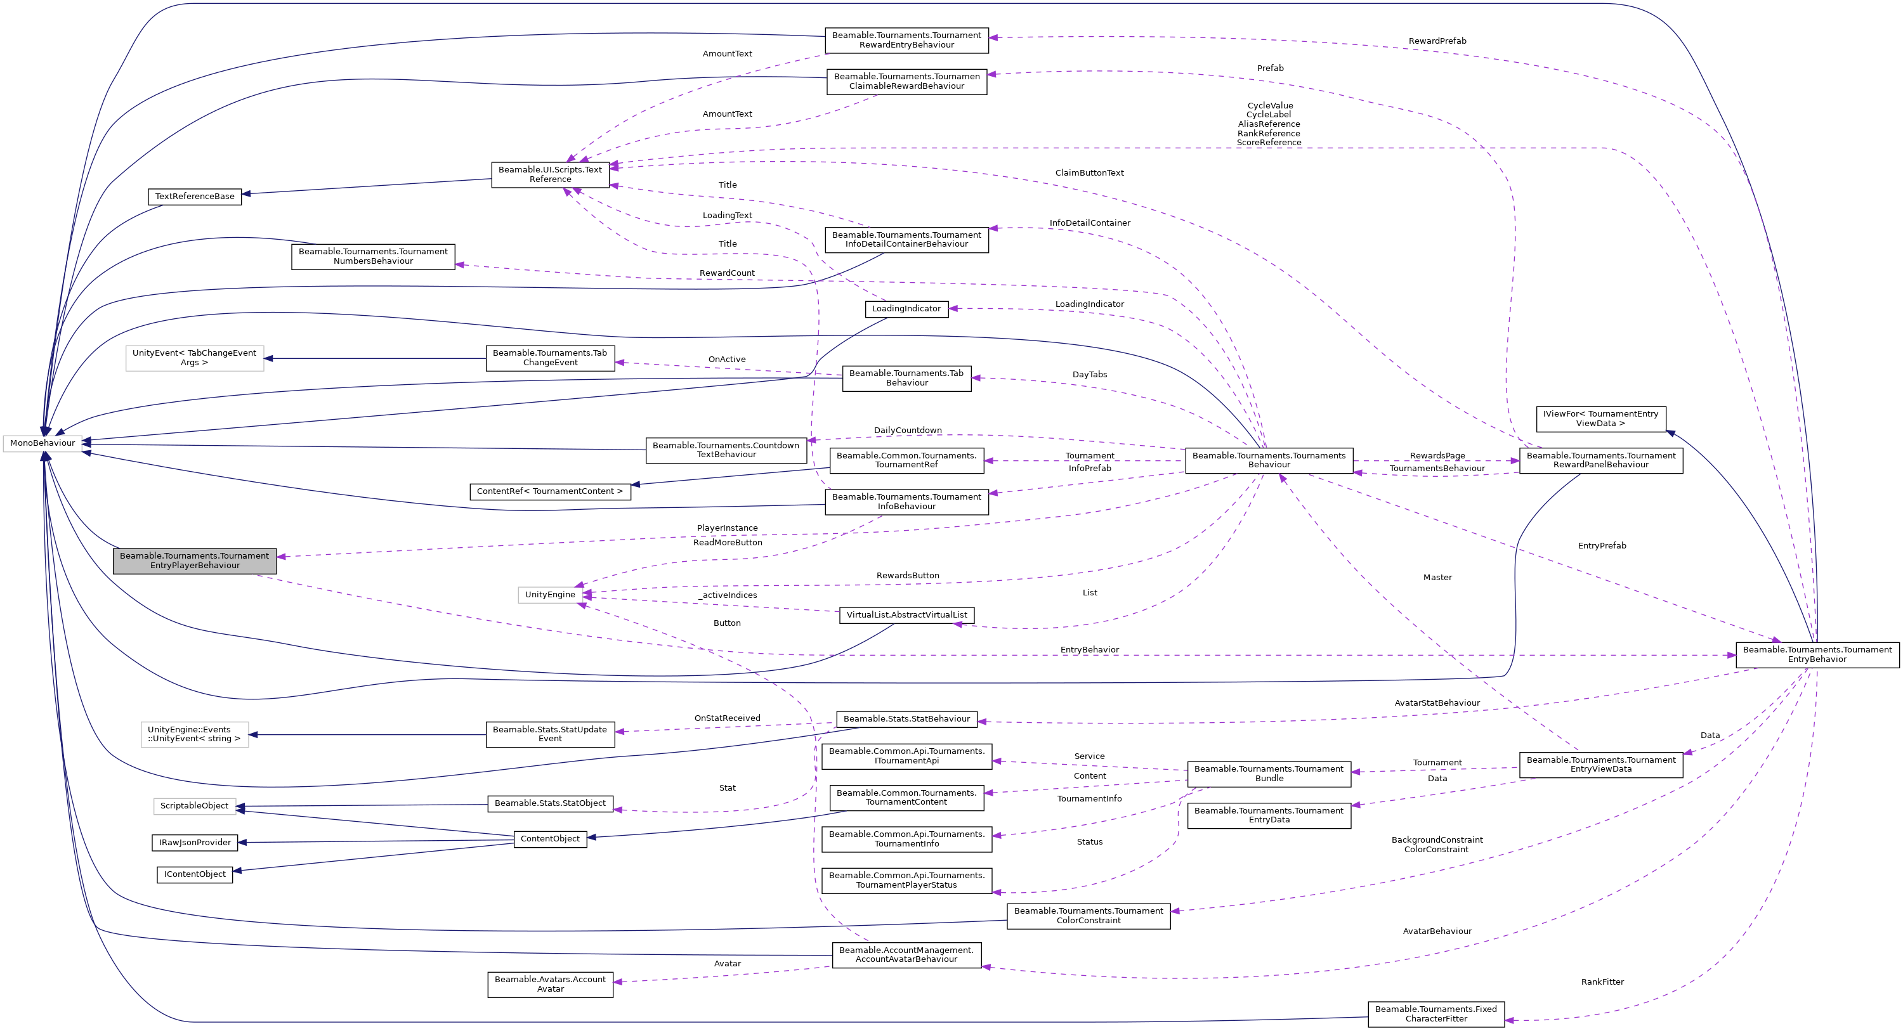Screen dimensions: 1903x1031
Task: Click the LoadingIndicator node
Action: point(906,309)
